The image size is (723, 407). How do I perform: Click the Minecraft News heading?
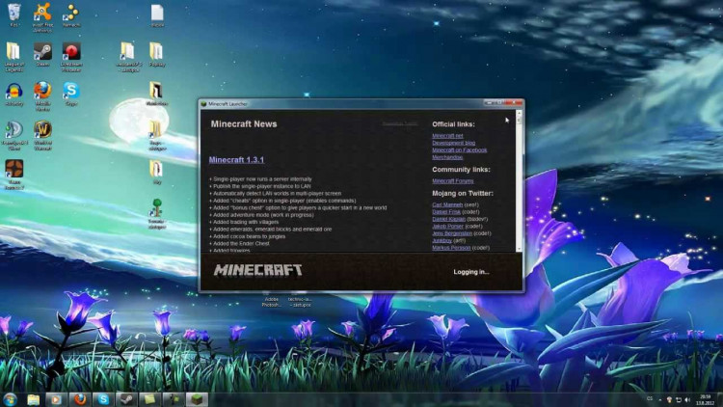(x=244, y=124)
